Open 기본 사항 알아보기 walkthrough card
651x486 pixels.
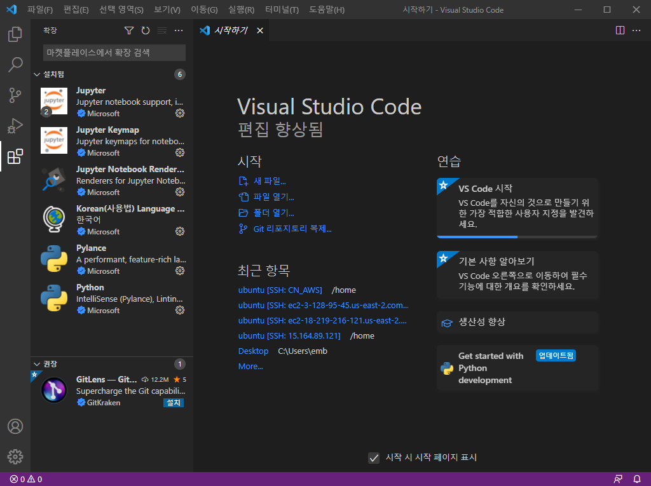click(x=517, y=275)
